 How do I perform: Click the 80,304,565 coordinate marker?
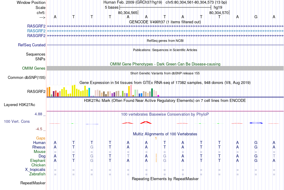[x=128, y=13]
